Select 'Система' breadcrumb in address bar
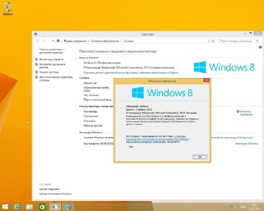This screenshot has height=211, width=264. (x=128, y=41)
